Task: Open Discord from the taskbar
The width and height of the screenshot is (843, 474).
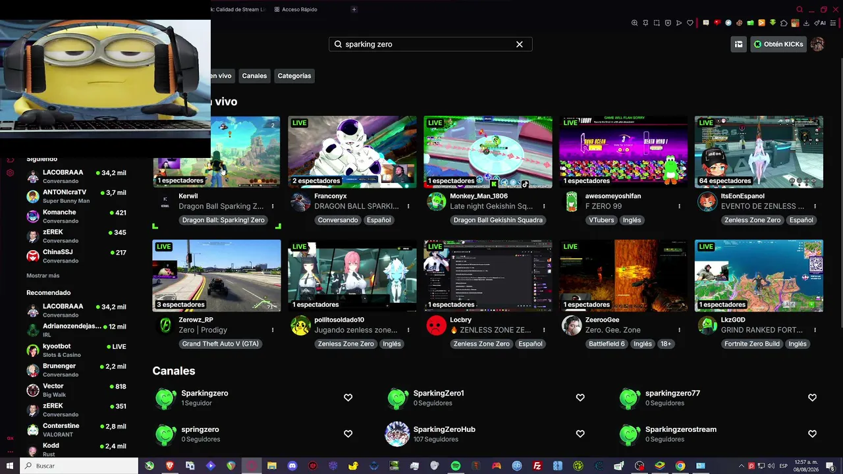Action: 292,465
